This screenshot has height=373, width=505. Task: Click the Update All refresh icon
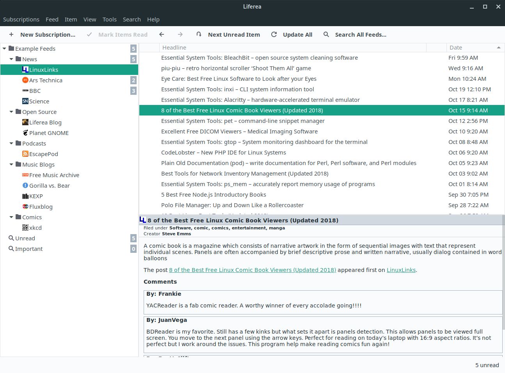[x=274, y=34]
